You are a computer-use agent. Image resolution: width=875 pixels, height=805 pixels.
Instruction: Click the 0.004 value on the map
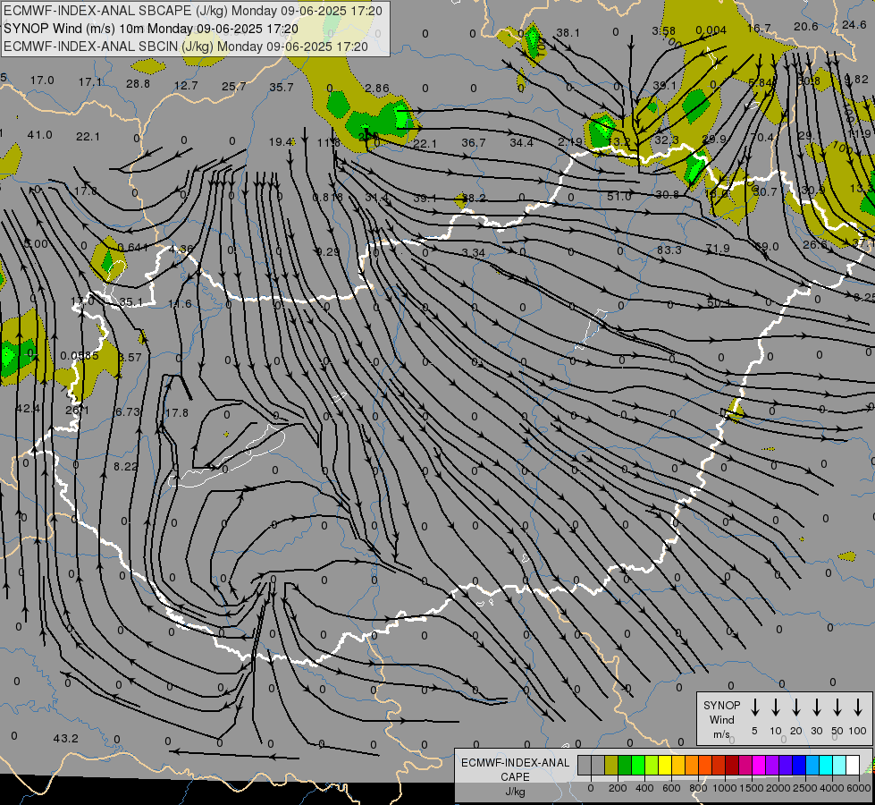coord(711,30)
